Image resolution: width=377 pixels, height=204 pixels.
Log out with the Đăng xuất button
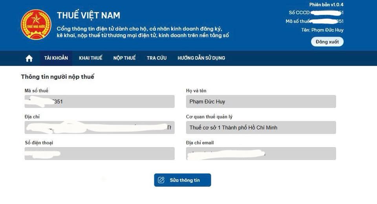point(327,42)
